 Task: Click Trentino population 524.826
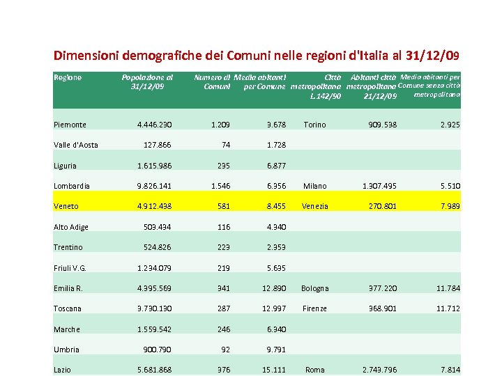[157, 247]
